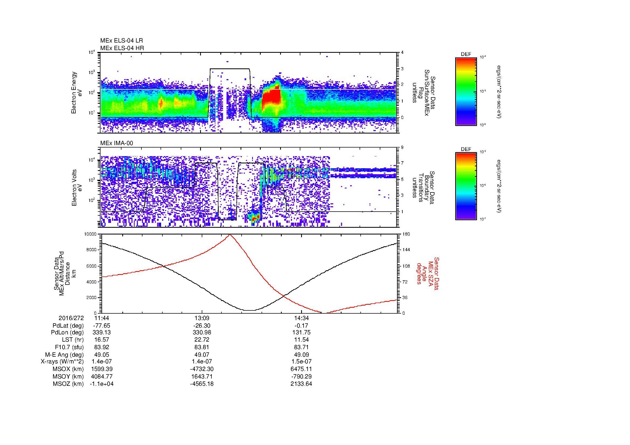Click the M-E Ang value '49.09'
The height and width of the screenshot is (445, 630).
click(x=301, y=355)
